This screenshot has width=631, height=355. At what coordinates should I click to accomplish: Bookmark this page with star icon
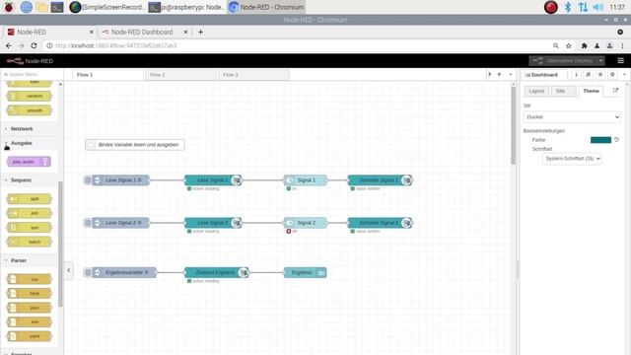coord(569,46)
